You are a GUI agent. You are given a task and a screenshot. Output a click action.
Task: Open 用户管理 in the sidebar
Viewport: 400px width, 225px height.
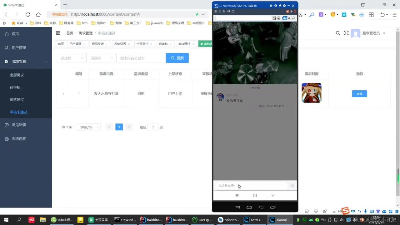coord(26,48)
